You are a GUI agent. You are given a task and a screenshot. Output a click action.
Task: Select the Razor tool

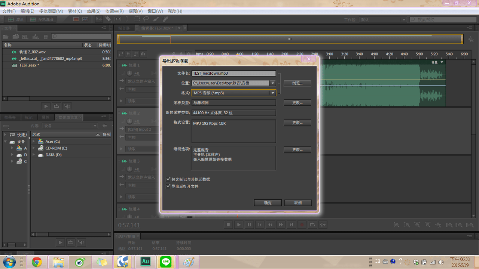click(x=108, y=19)
